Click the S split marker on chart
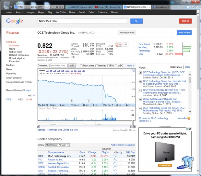 point(71,100)
